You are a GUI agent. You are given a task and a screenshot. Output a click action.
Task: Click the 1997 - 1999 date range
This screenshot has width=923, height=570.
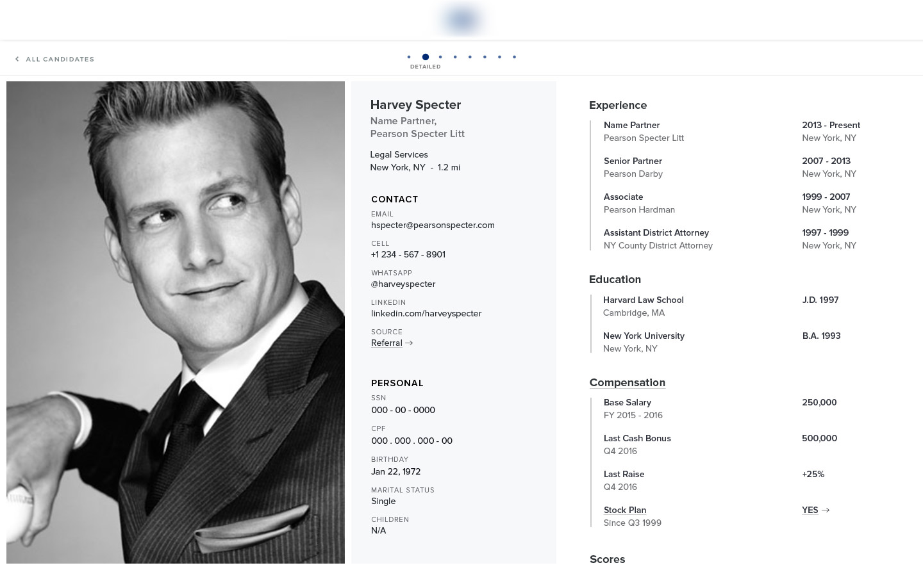point(825,232)
